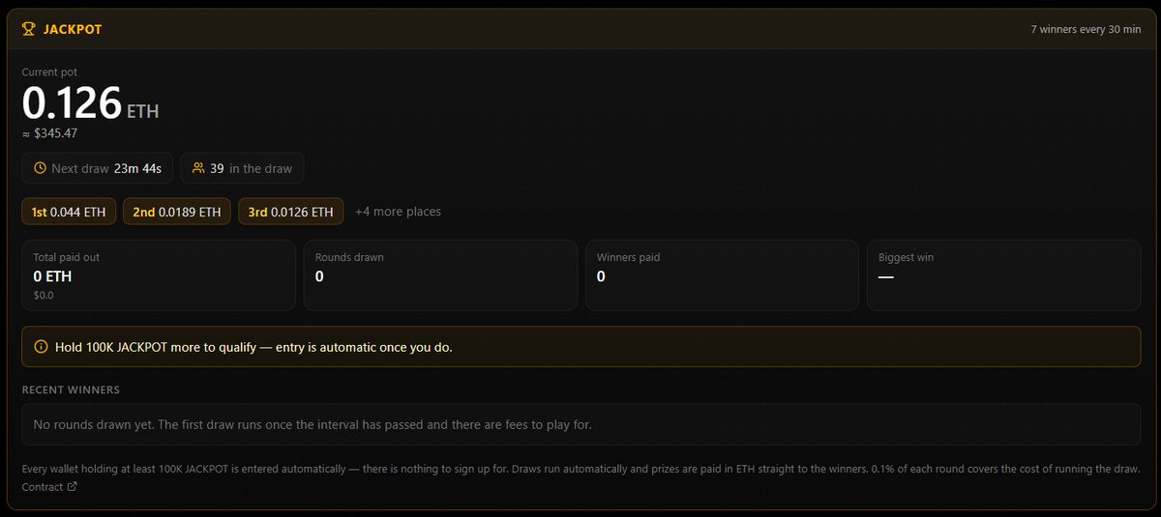Click the info circle icon in the notice
Screen dimensions: 1161x517
click(41, 347)
